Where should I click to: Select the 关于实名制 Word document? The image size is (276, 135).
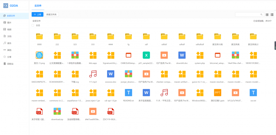click(146, 93)
